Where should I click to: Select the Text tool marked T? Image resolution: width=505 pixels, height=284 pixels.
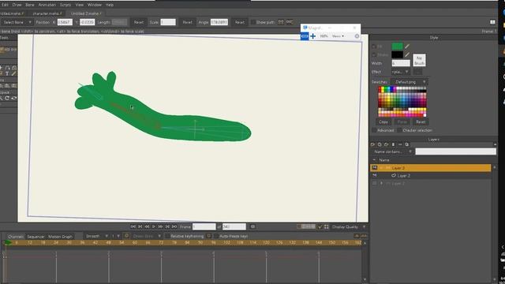7,73
